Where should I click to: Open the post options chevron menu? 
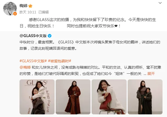[x=160, y=3]
